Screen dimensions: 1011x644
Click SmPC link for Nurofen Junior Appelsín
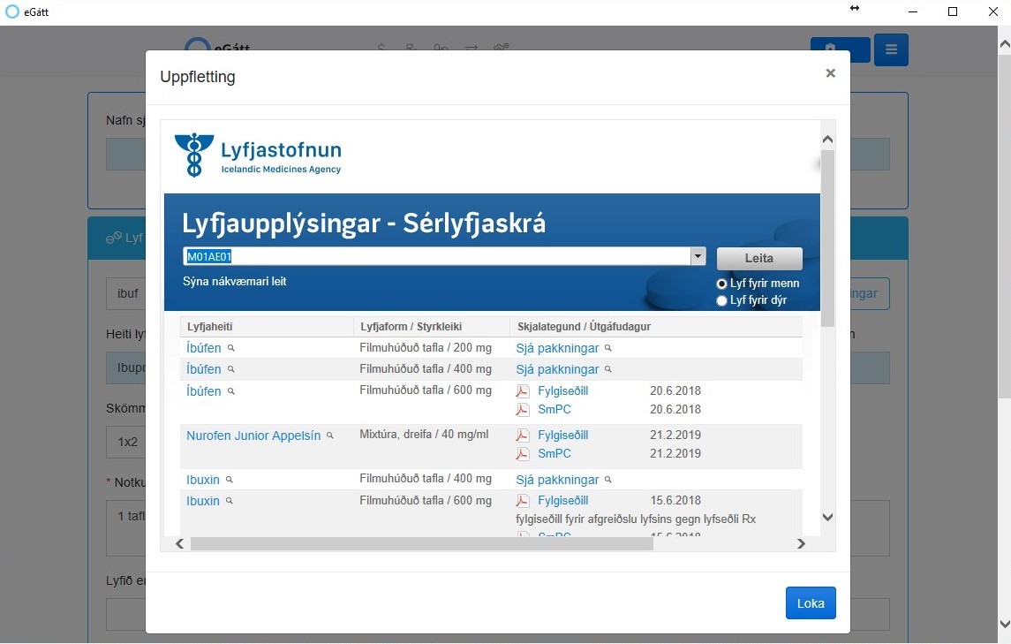[x=555, y=454]
